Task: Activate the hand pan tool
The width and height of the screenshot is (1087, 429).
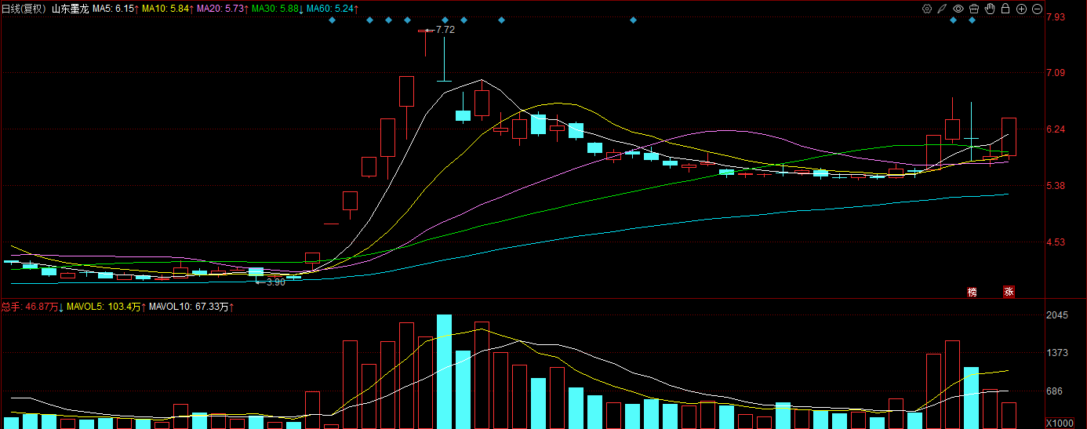Action: 990,9
